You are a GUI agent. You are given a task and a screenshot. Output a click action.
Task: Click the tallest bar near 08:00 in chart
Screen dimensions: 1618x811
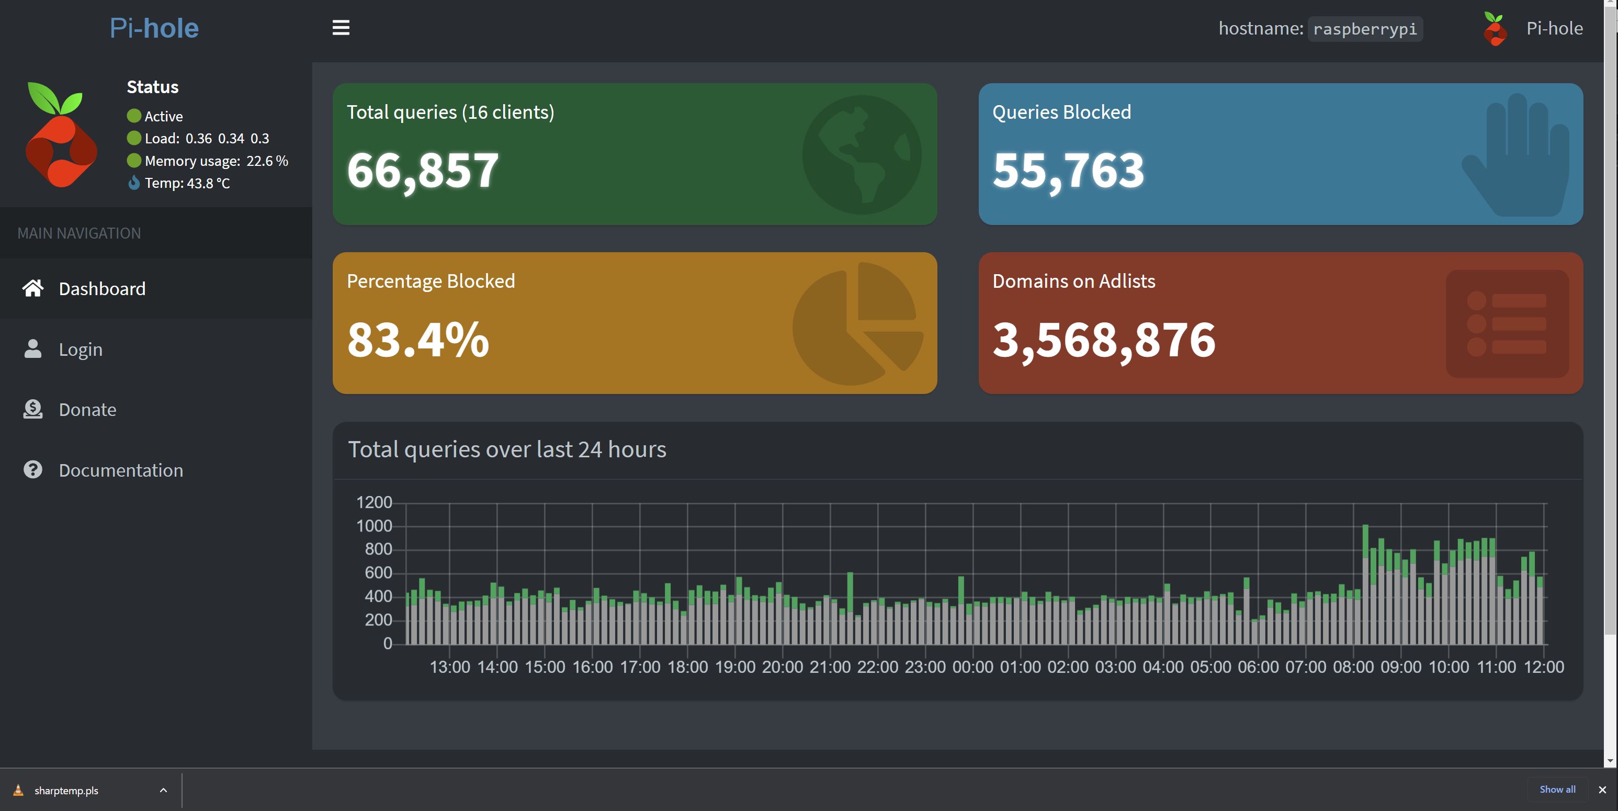(1365, 584)
